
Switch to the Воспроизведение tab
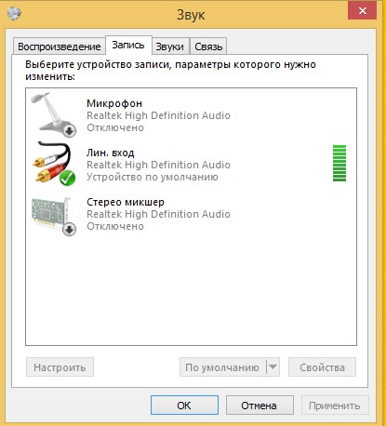coord(59,47)
